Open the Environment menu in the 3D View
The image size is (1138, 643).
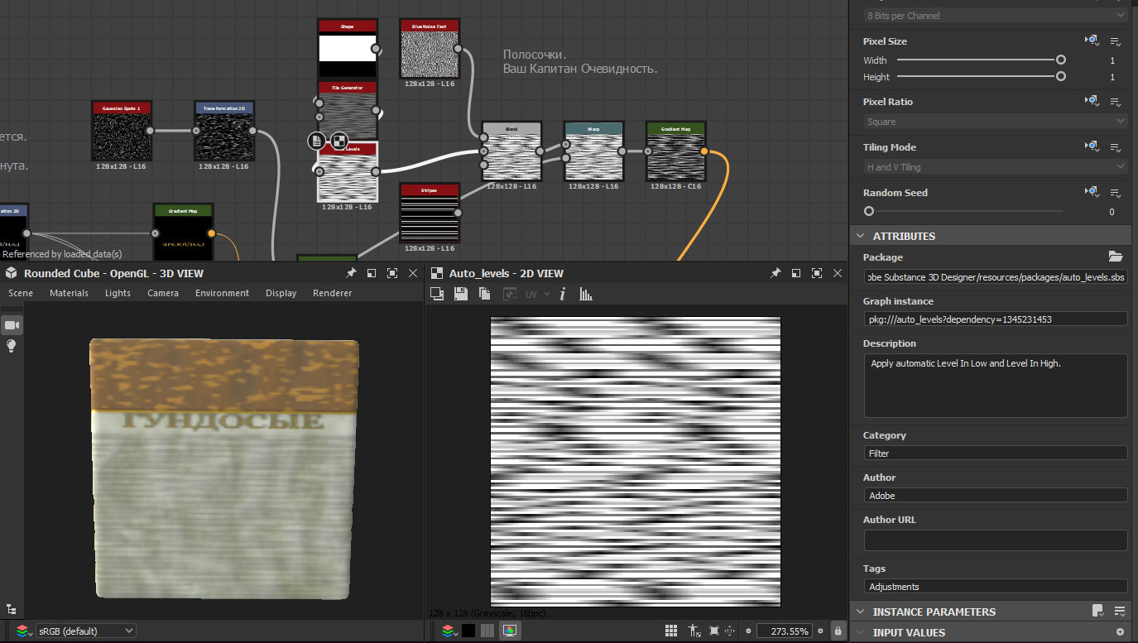[222, 293]
